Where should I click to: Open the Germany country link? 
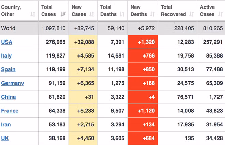pos(13,83)
